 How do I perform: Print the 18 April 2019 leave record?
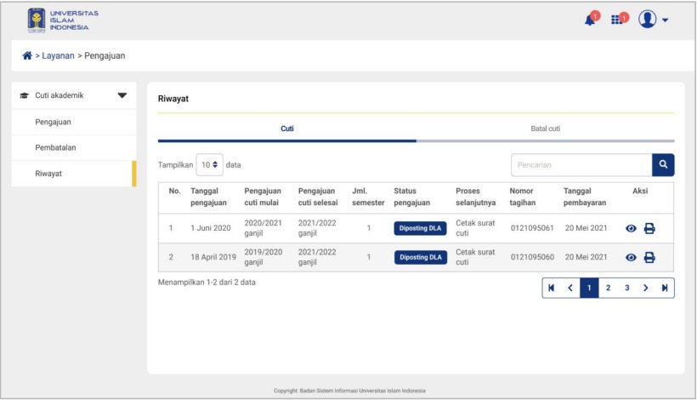[649, 257]
